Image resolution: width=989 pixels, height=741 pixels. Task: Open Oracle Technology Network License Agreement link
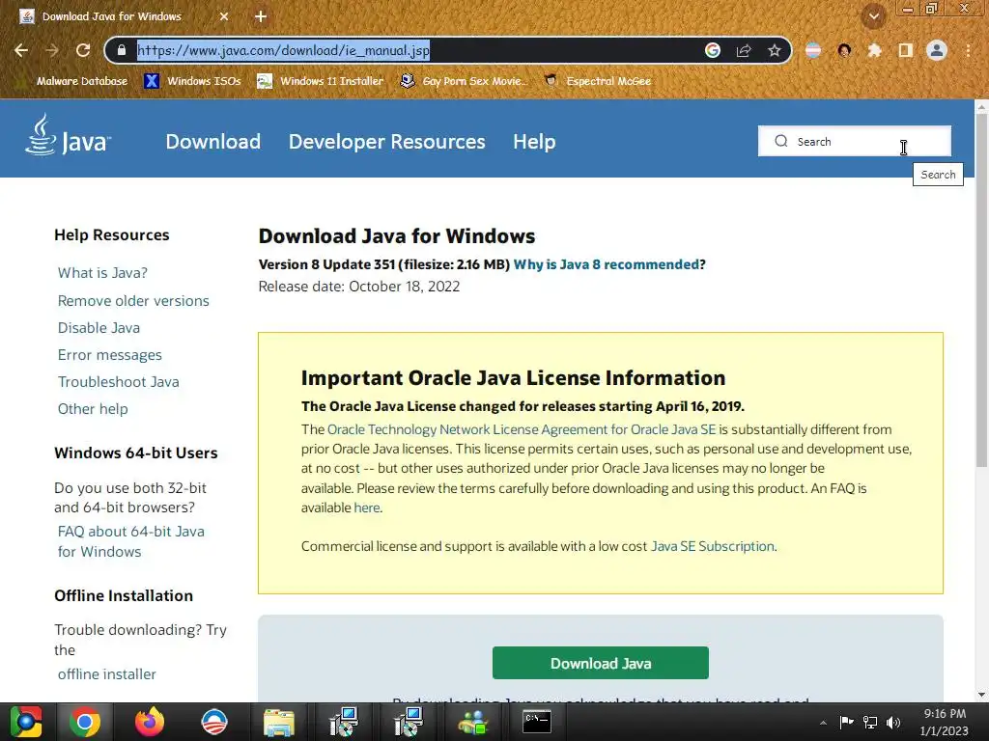point(522,429)
